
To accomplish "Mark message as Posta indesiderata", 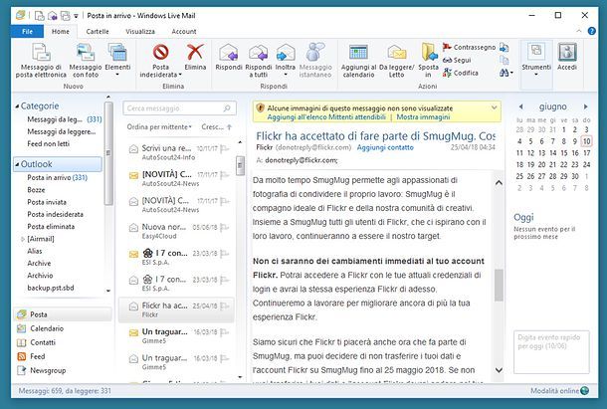I will click(x=160, y=60).
